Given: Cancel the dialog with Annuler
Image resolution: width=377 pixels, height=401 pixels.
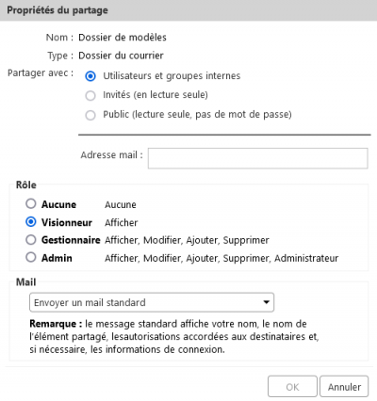Looking at the screenshot, I should 344,387.
